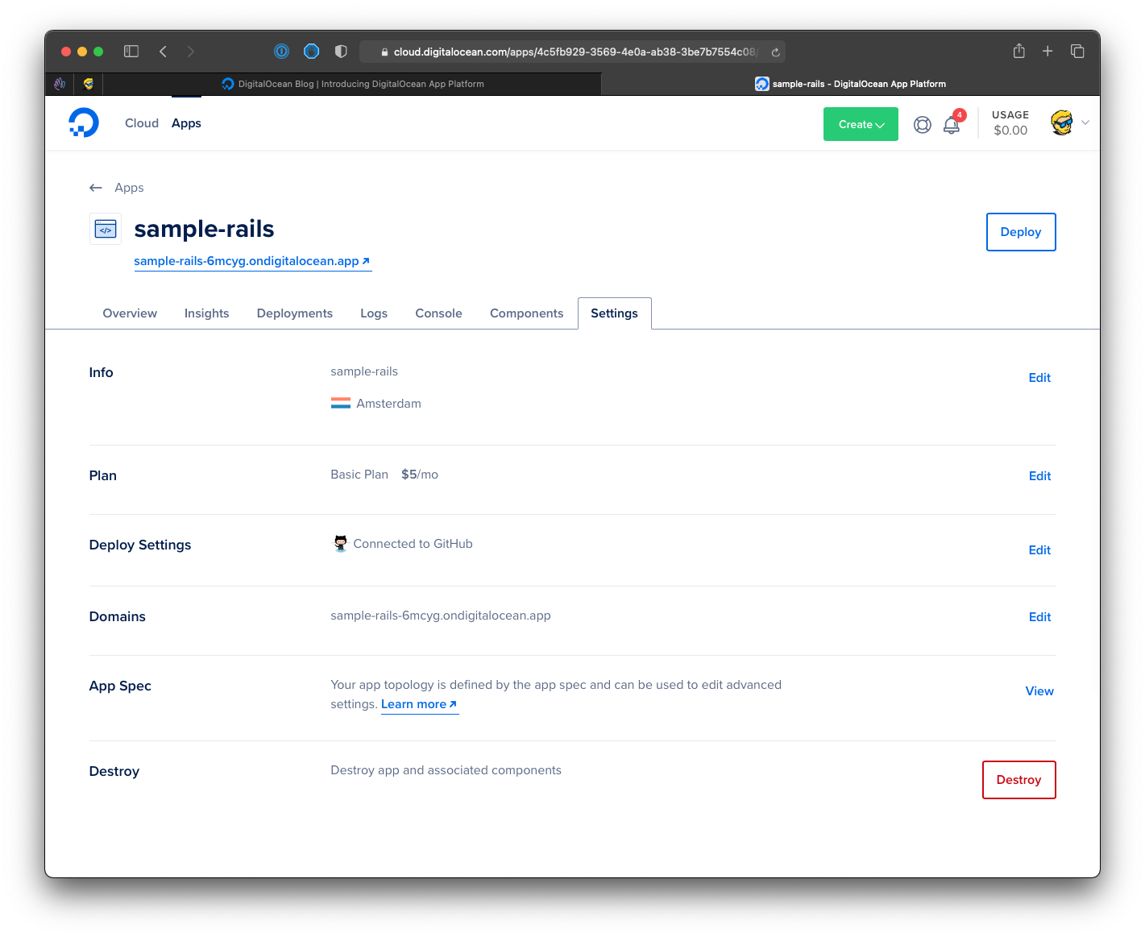This screenshot has width=1145, height=937.
Task: Open the Components tab
Action: [x=526, y=313]
